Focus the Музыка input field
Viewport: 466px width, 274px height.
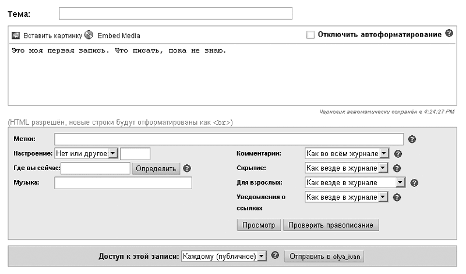[123, 183]
